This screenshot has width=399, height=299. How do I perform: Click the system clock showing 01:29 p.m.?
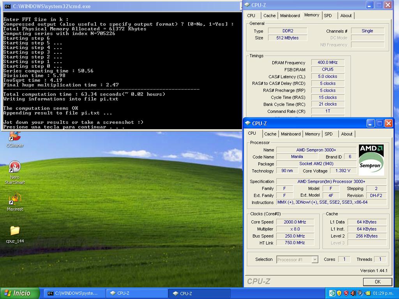[383, 293]
